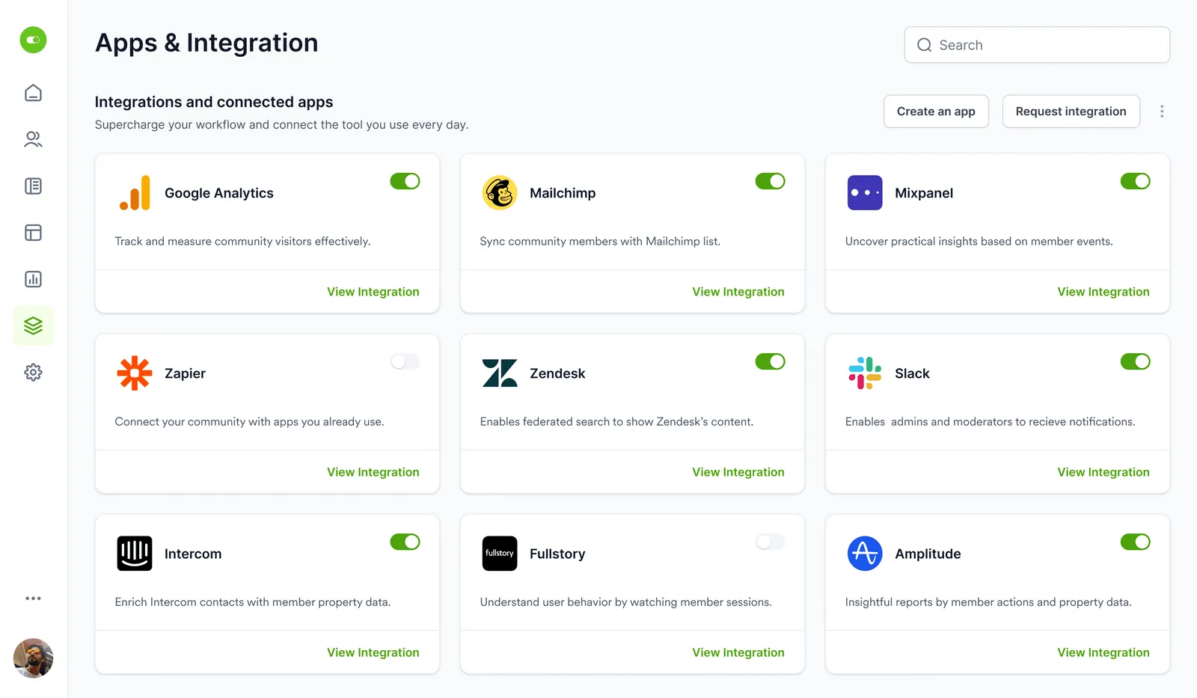Click the Request integration button
Image resolution: width=1197 pixels, height=698 pixels.
coord(1071,111)
